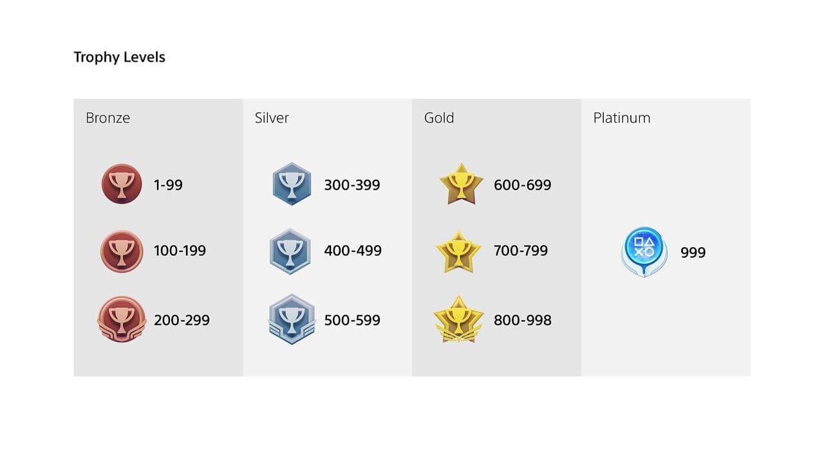
Task: Click the Bronze column heading
Action: pyautogui.click(x=108, y=118)
